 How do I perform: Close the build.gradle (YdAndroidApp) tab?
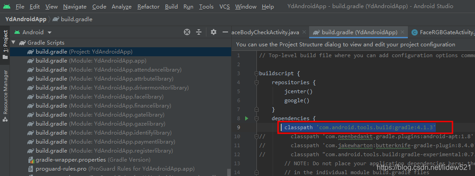402,32
